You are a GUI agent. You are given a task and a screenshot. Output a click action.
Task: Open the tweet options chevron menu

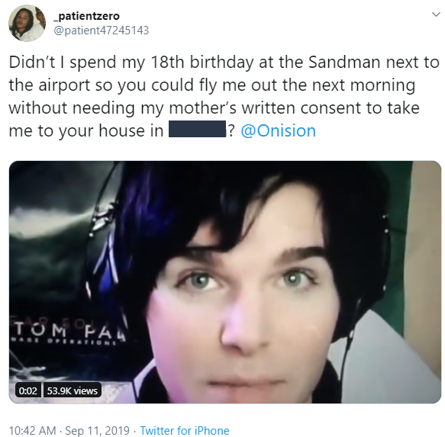(x=435, y=14)
